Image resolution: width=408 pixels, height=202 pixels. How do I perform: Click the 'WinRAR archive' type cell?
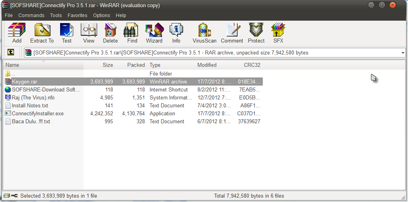(x=168, y=82)
